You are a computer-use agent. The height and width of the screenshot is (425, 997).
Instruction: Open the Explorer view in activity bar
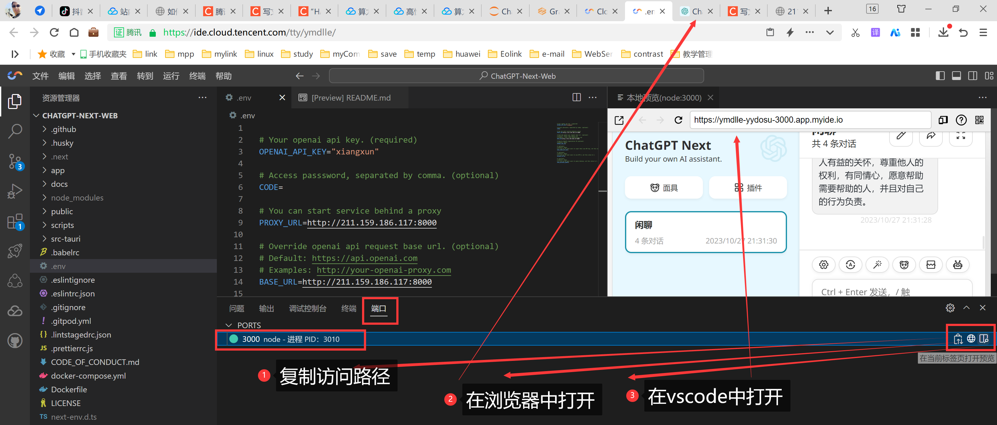tap(15, 101)
